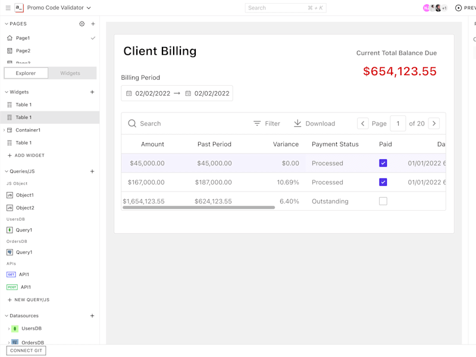Viewport: 476px width, 357px height.
Task: Click the Preview play icon
Action: click(x=458, y=8)
